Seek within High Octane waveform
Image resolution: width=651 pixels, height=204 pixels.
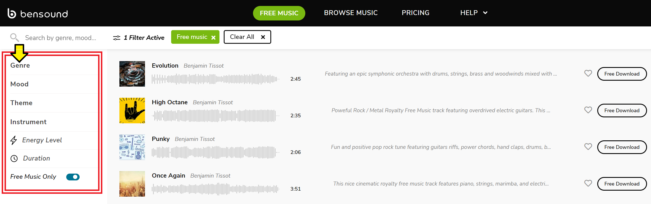[215, 116]
